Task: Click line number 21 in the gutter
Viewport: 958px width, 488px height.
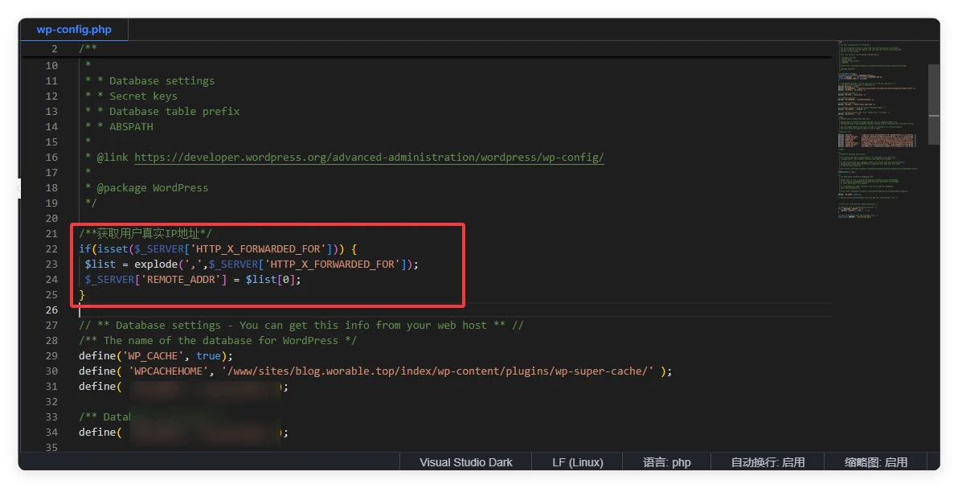Action: 51,234
